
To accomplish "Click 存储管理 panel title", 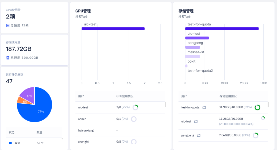I will pyautogui.click(x=186, y=11).
